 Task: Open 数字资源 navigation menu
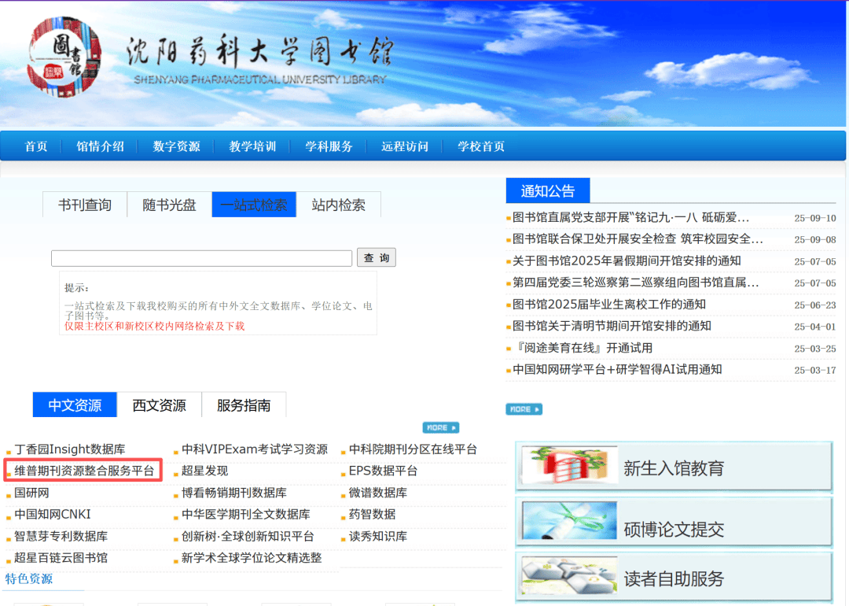176,146
